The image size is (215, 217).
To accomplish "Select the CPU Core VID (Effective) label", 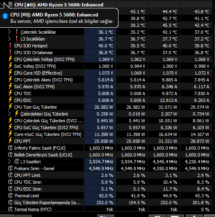I will tap(38, 73).
